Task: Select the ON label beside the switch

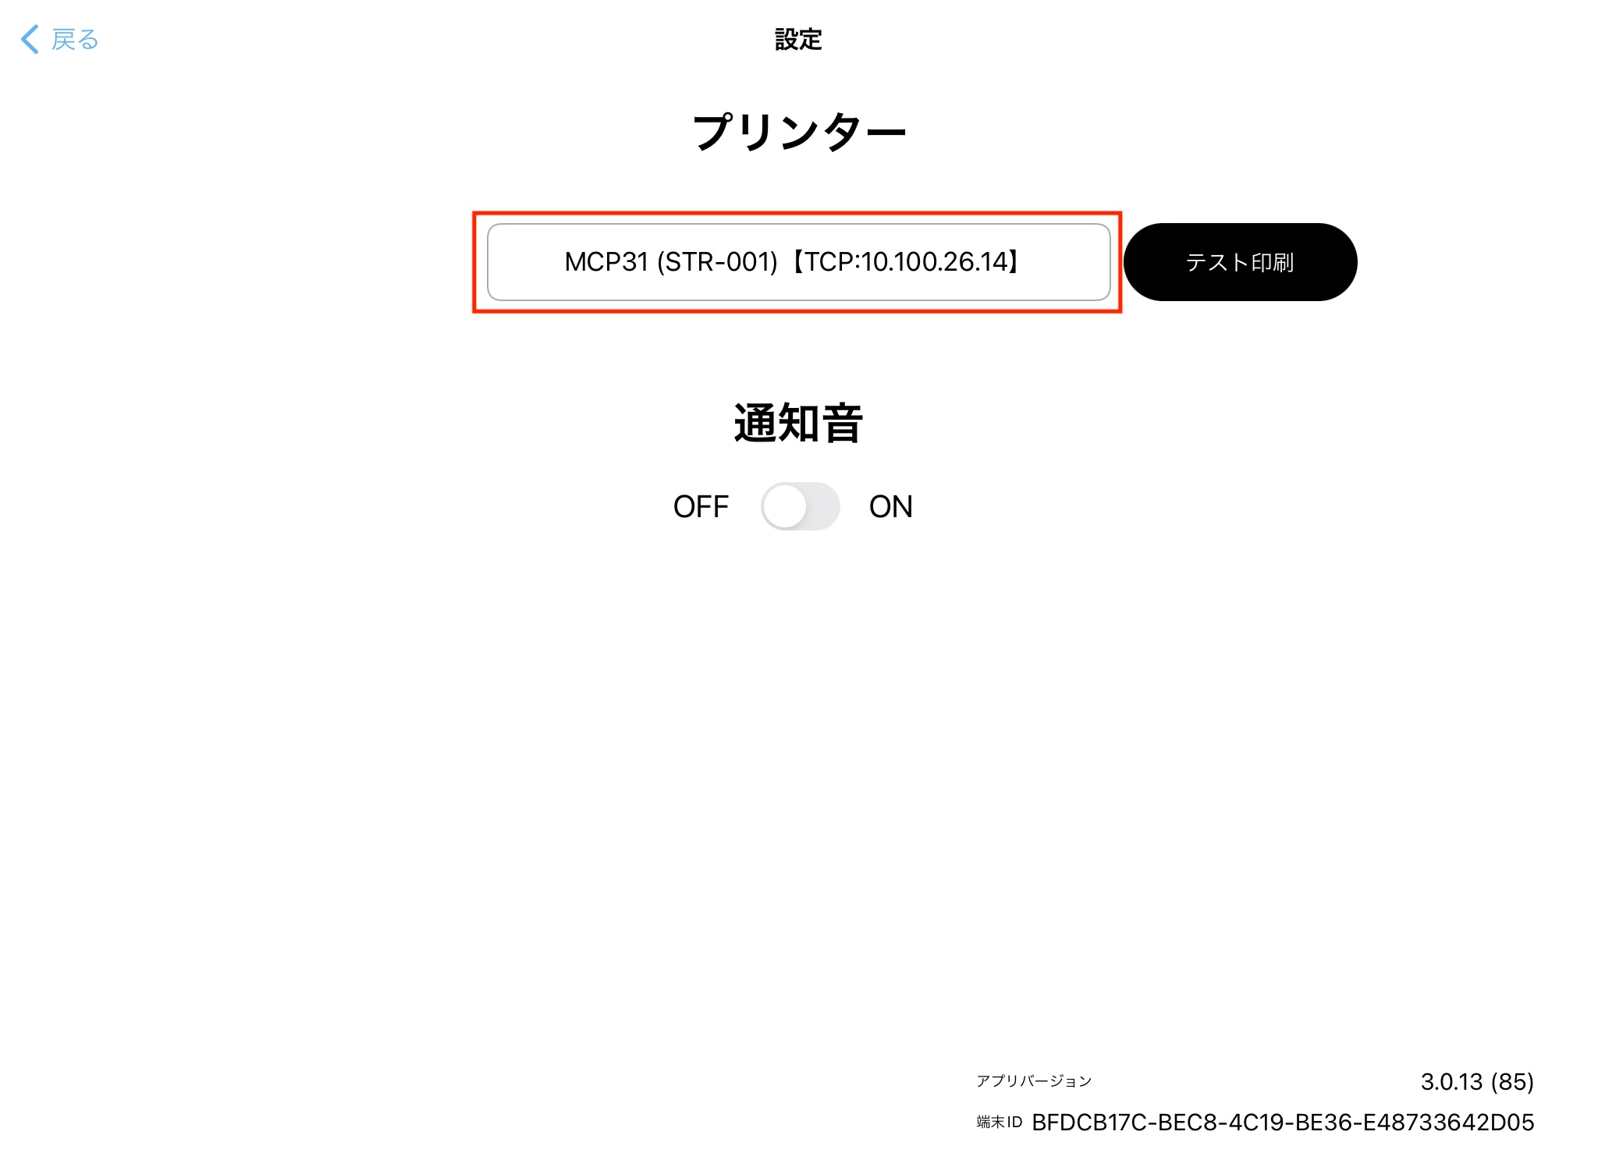Action: [890, 507]
